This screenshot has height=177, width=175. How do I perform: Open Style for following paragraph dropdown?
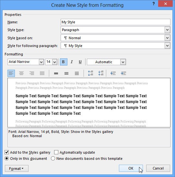167,46
